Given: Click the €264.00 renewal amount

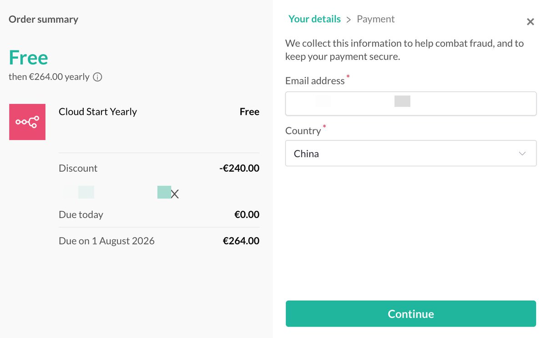Looking at the screenshot, I should (241, 241).
